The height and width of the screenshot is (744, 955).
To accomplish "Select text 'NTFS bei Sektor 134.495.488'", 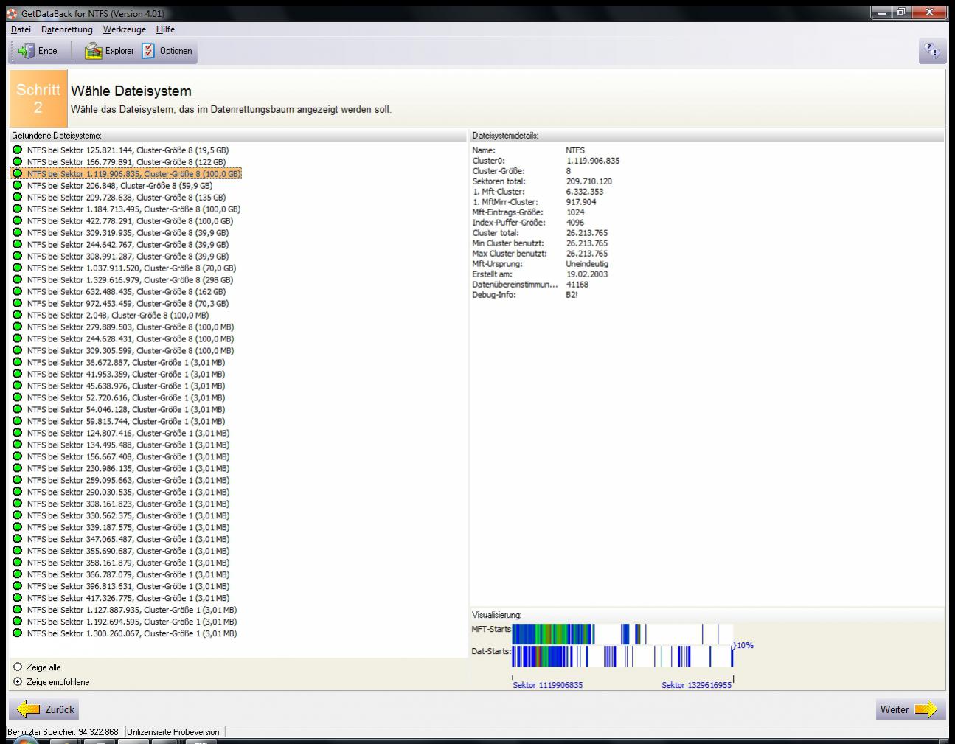I will click(80, 445).
